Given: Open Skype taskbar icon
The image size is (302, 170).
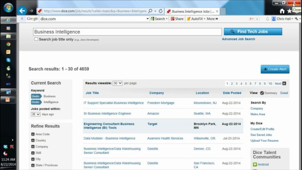Looking at the screenshot, I should (x=8, y=60).
